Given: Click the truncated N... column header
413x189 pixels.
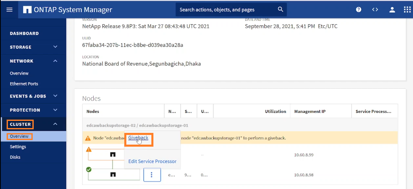Looking at the screenshot, I should (172, 111).
